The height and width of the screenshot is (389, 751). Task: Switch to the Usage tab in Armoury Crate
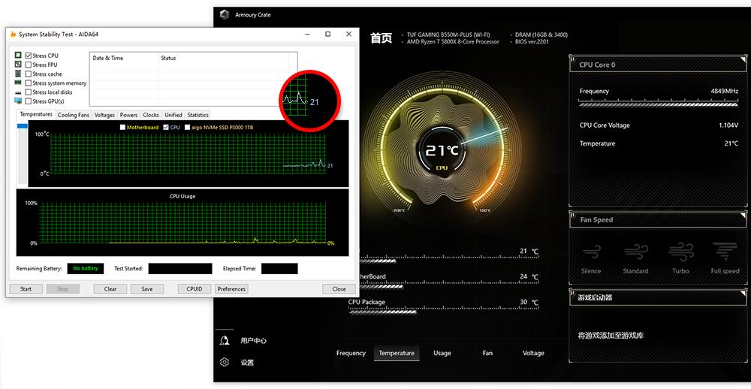pyautogui.click(x=442, y=353)
